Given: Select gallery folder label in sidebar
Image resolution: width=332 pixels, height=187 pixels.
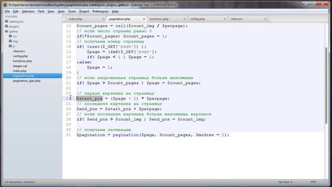Looking at the screenshot, I should (13, 31).
